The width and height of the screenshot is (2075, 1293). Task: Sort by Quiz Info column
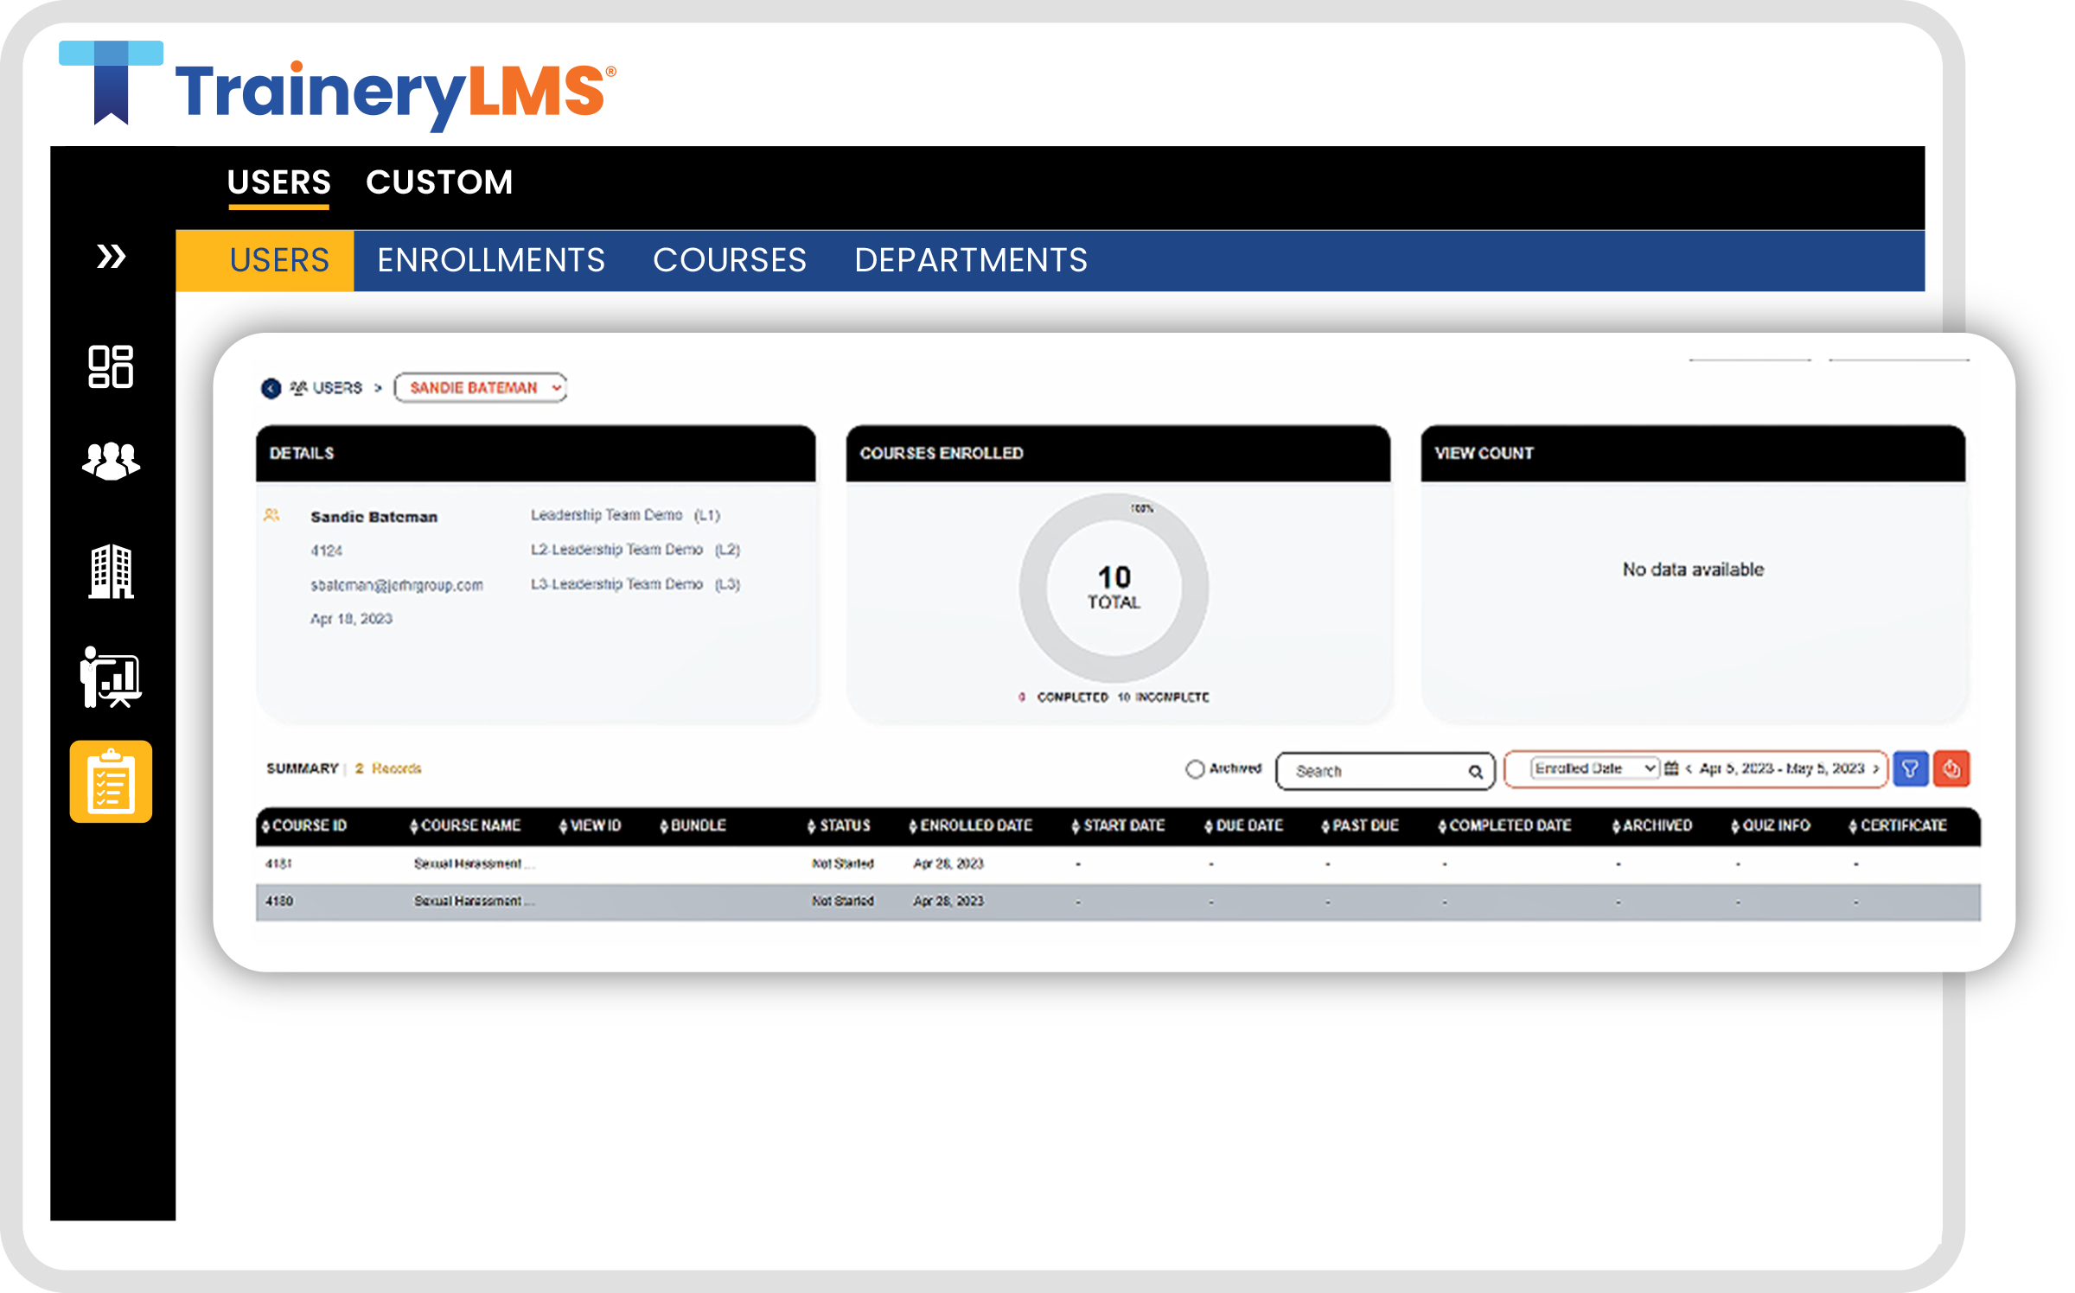tap(1771, 825)
